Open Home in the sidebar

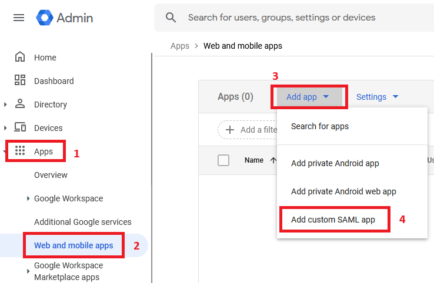point(45,58)
